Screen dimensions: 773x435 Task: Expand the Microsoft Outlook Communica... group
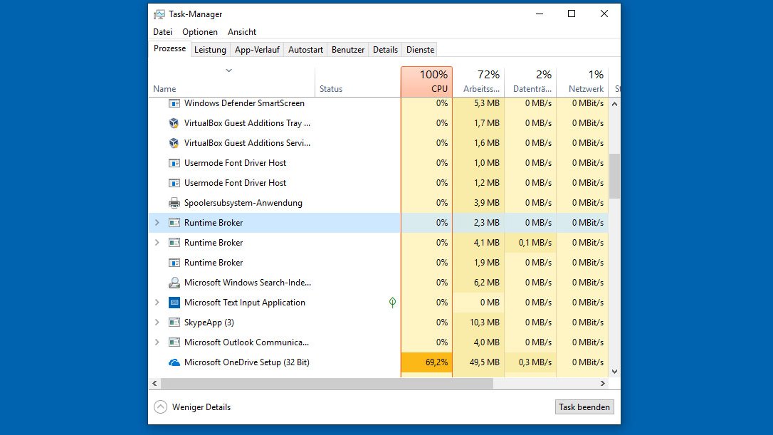[157, 342]
